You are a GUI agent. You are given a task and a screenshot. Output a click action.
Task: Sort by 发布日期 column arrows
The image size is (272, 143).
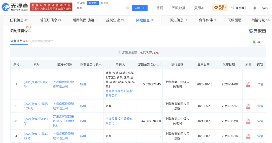click(x=236, y=64)
